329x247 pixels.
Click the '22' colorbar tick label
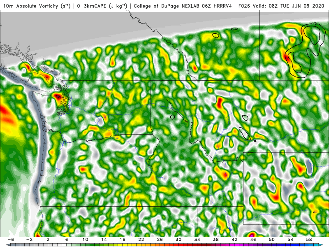click(x=141, y=240)
